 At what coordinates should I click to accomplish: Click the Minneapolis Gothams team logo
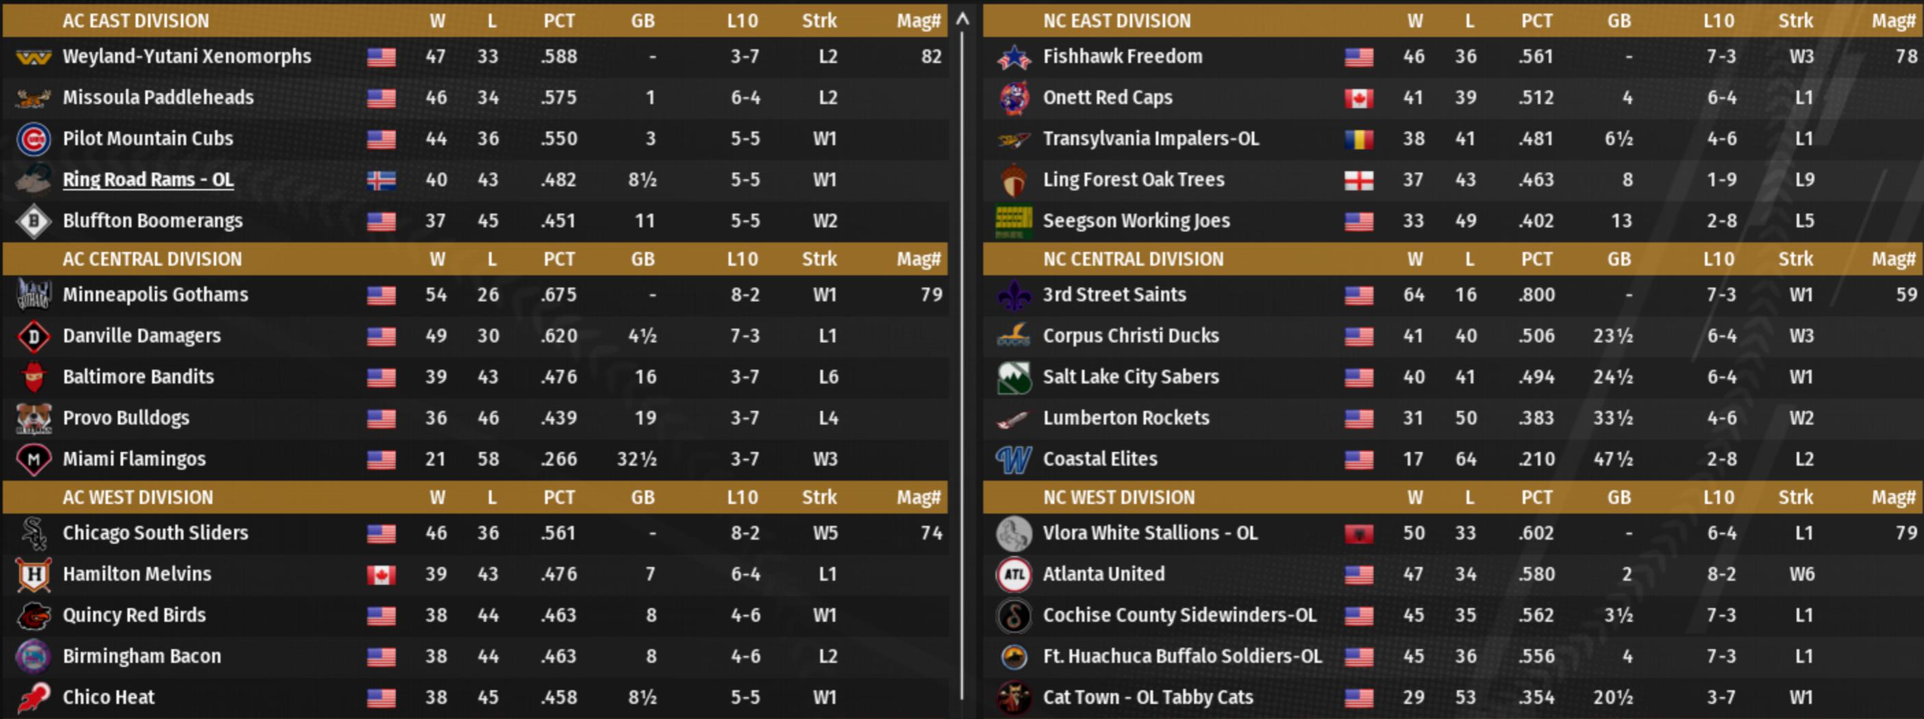point(34,295)
